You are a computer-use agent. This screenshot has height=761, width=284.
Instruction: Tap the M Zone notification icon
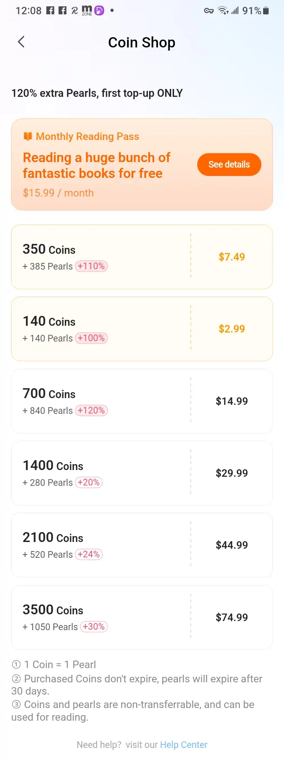(x=87, y=11)
